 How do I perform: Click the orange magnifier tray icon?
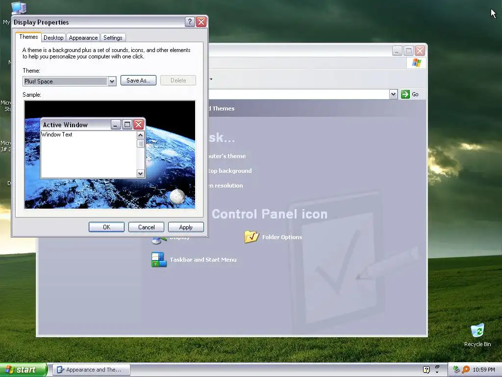tap(466, 370)
